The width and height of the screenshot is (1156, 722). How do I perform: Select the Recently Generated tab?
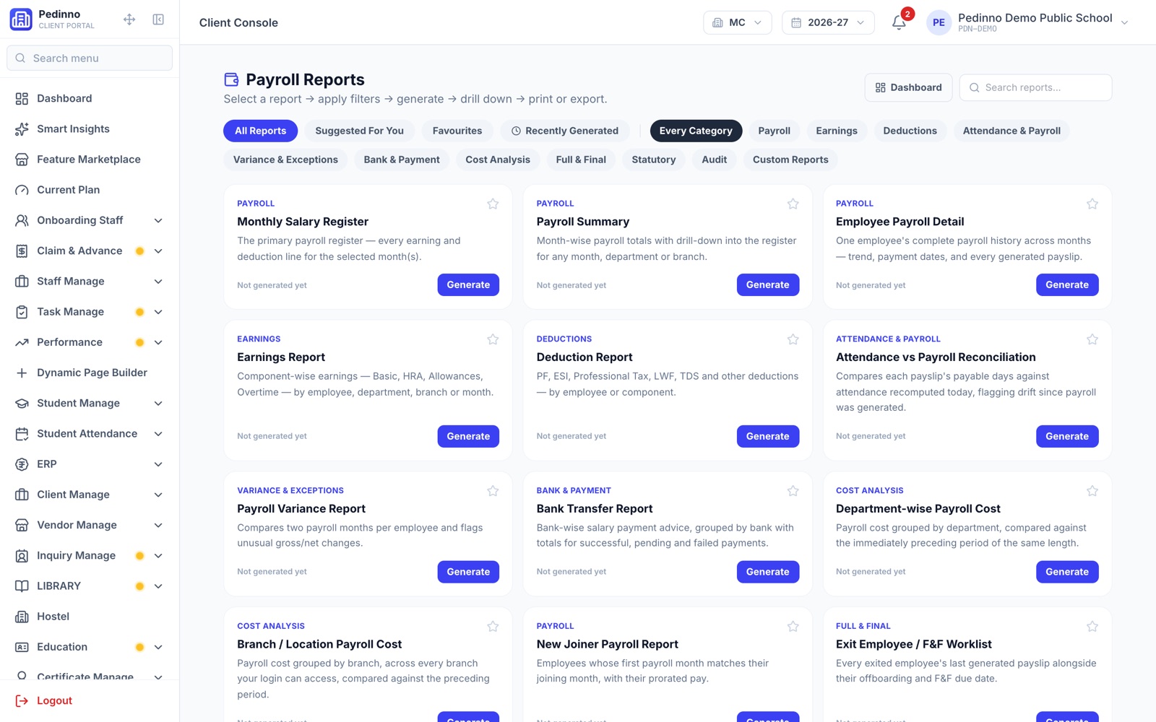pos(565,131)
